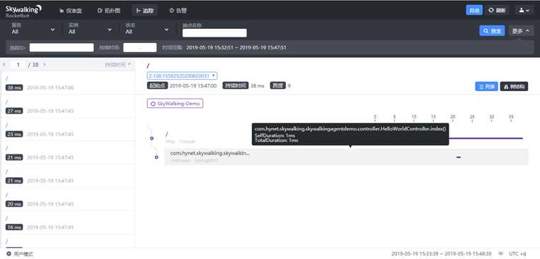Focus the 持续时间 duration range field
The height and width of the screenshot is (259, 540).
[140, 47]
